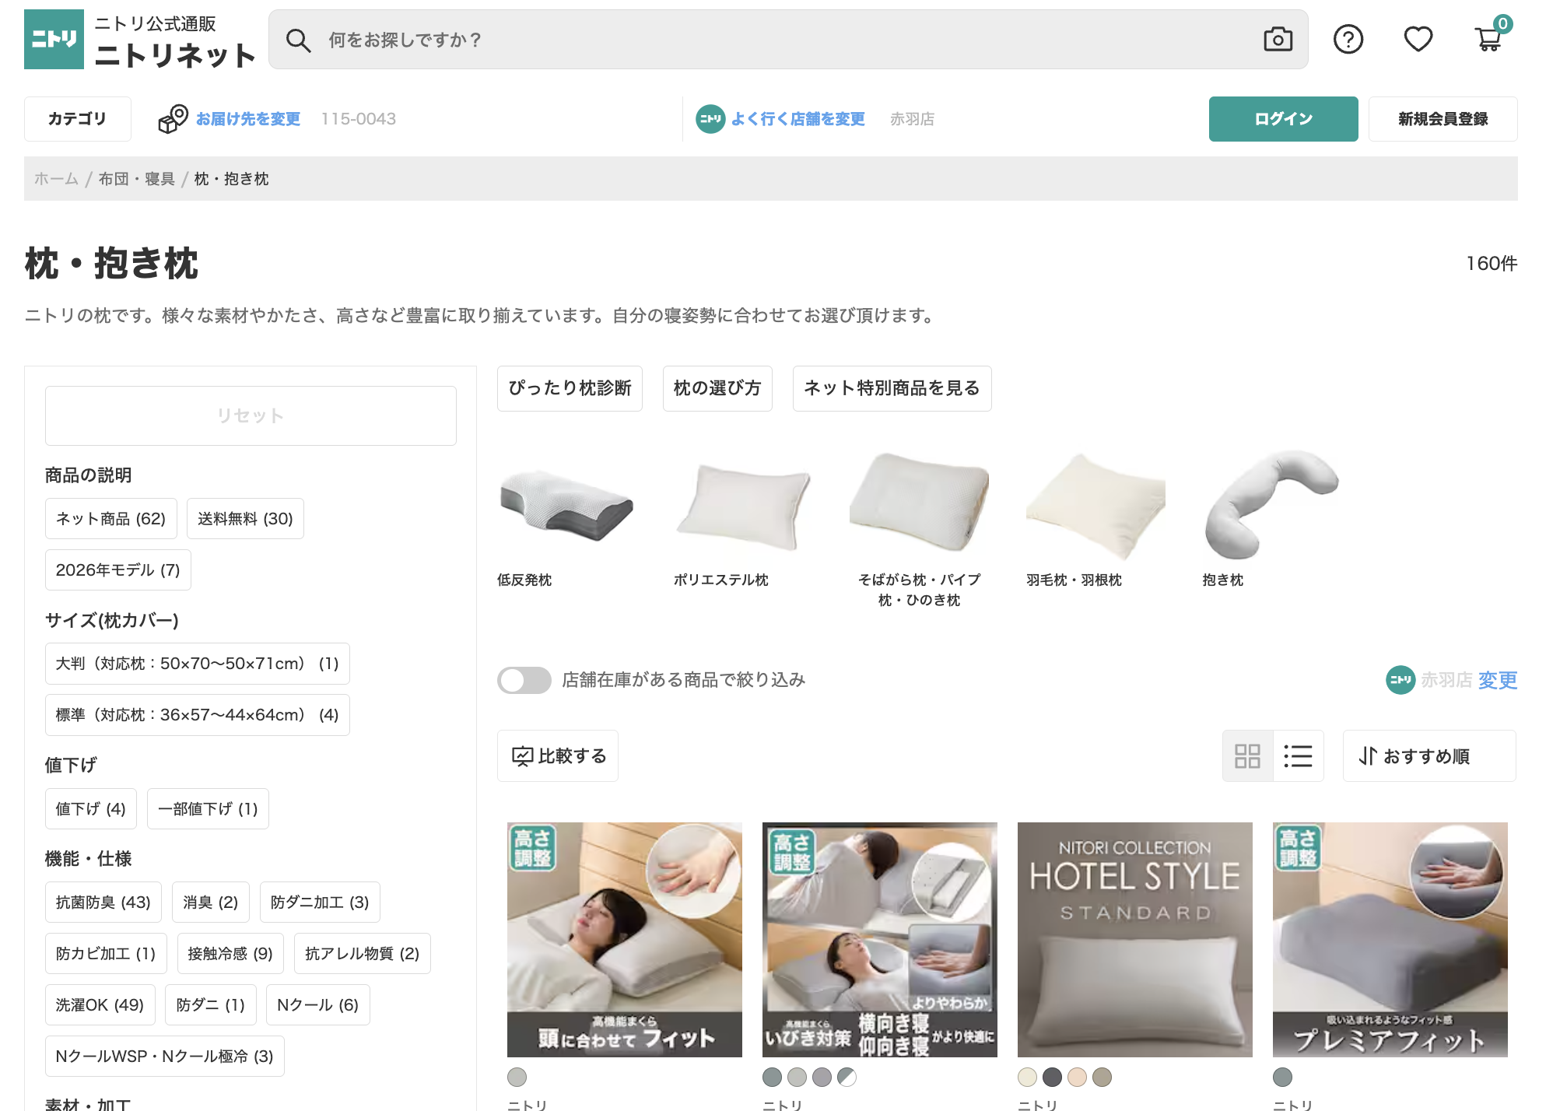
Task: Click the ログイン button
Action: coord(1283,119)
